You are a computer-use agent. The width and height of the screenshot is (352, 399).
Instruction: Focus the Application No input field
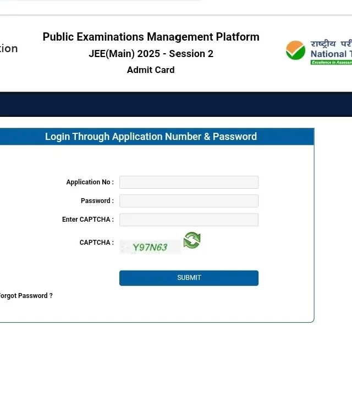click(189, 182)
